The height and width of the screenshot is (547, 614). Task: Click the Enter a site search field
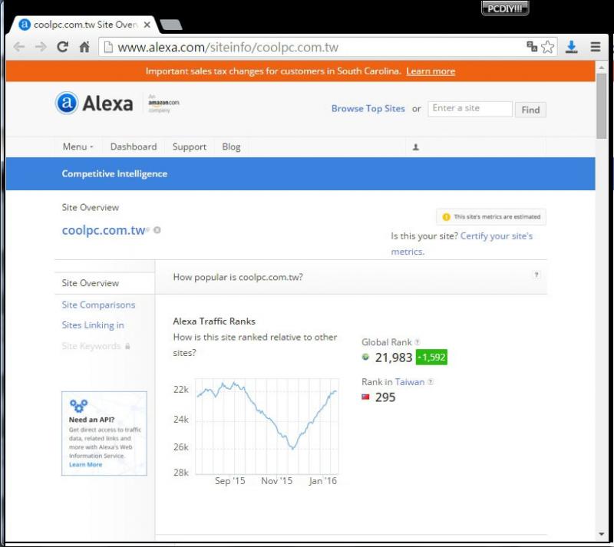[470, 109]
